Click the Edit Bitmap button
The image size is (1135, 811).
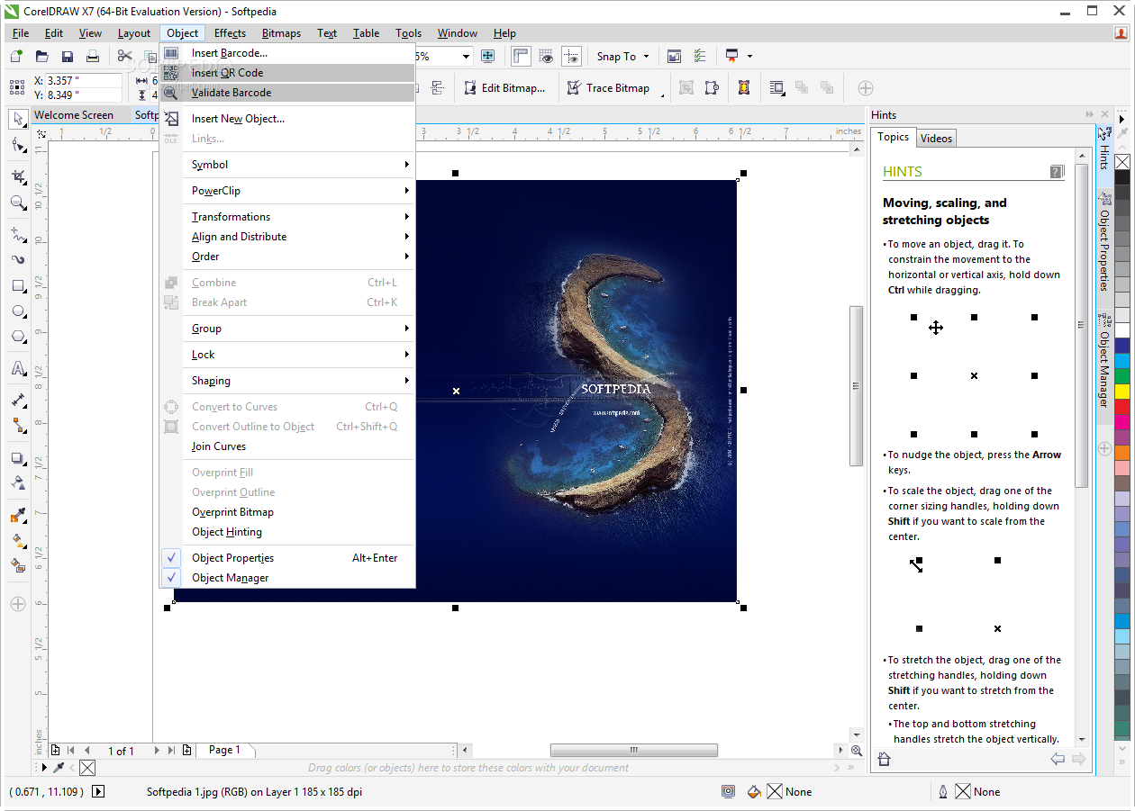click(505, 88)
